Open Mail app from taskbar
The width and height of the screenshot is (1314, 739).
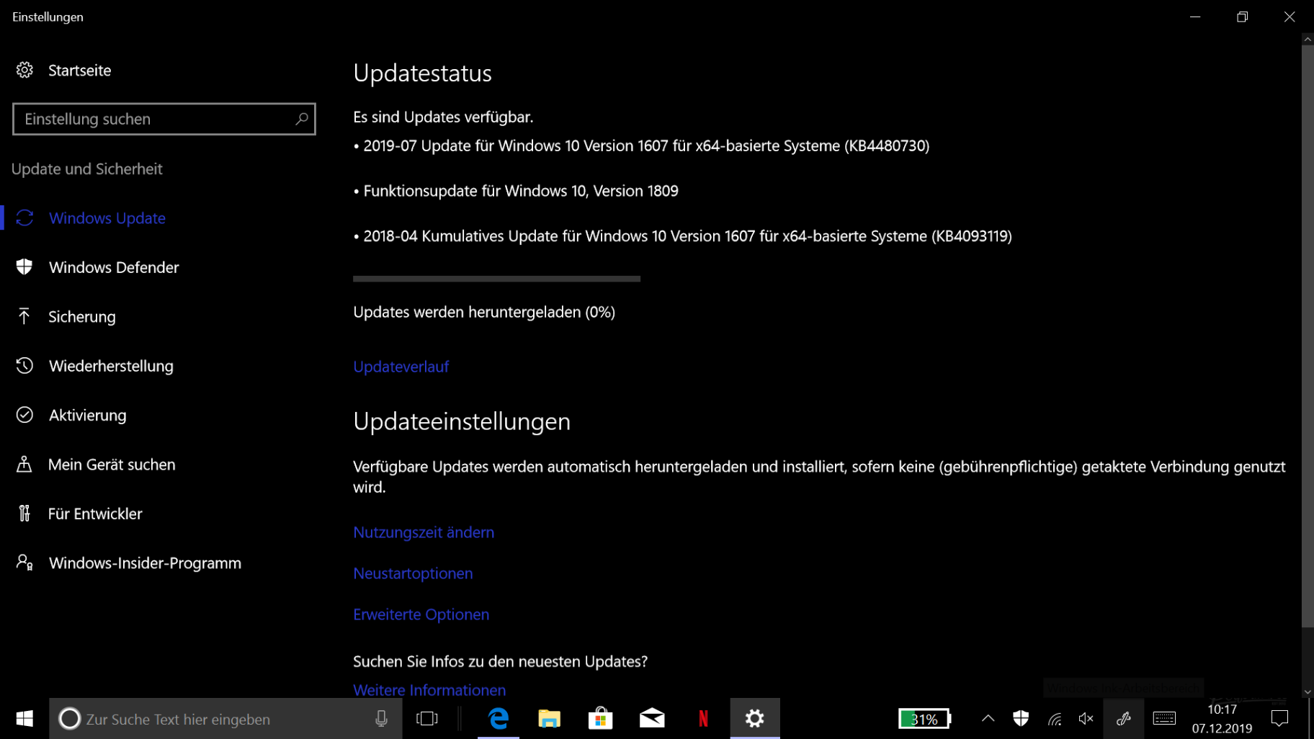(x=652, y=718)
